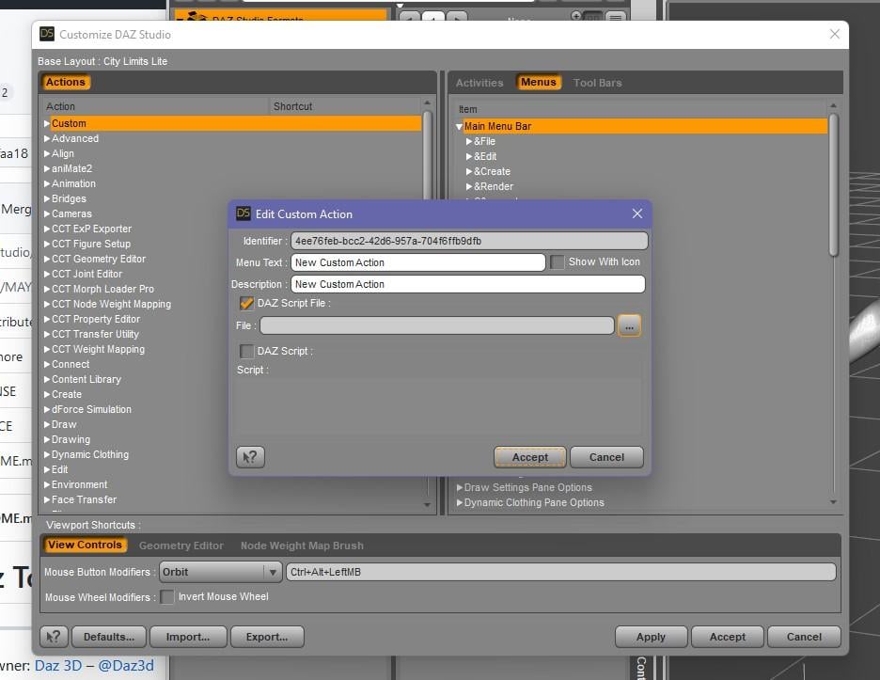Click the scroll down arrow of actions list
The height and width of the screenshot is (680, 880).
[427, 505]
